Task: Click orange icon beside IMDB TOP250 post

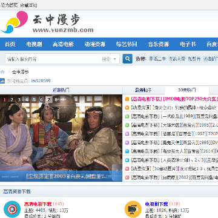Action: 127,99
